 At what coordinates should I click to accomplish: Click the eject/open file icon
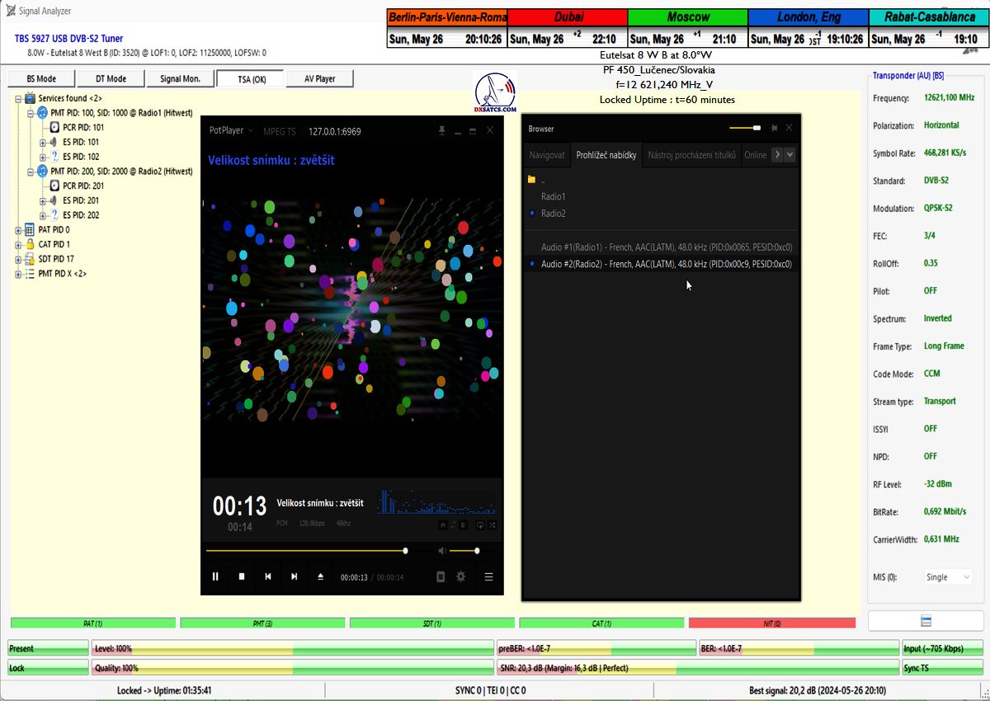(321, 576)
